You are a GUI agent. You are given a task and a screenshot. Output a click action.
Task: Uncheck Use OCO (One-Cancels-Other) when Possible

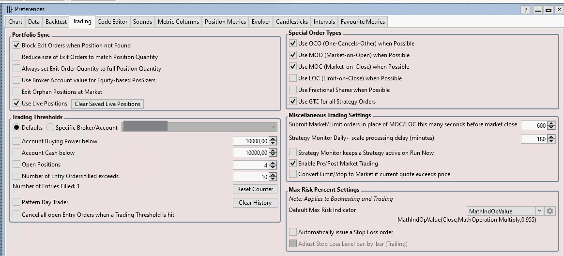(293, 44)
